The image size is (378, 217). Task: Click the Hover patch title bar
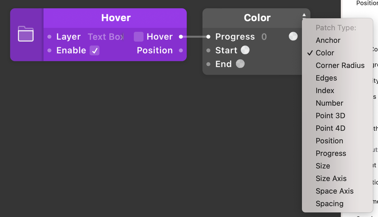(x=116, y=18)
